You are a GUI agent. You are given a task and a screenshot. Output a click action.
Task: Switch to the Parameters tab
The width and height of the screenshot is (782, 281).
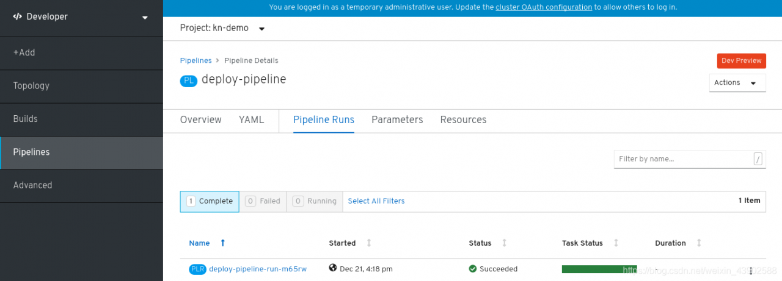click(x=397, y=120)
